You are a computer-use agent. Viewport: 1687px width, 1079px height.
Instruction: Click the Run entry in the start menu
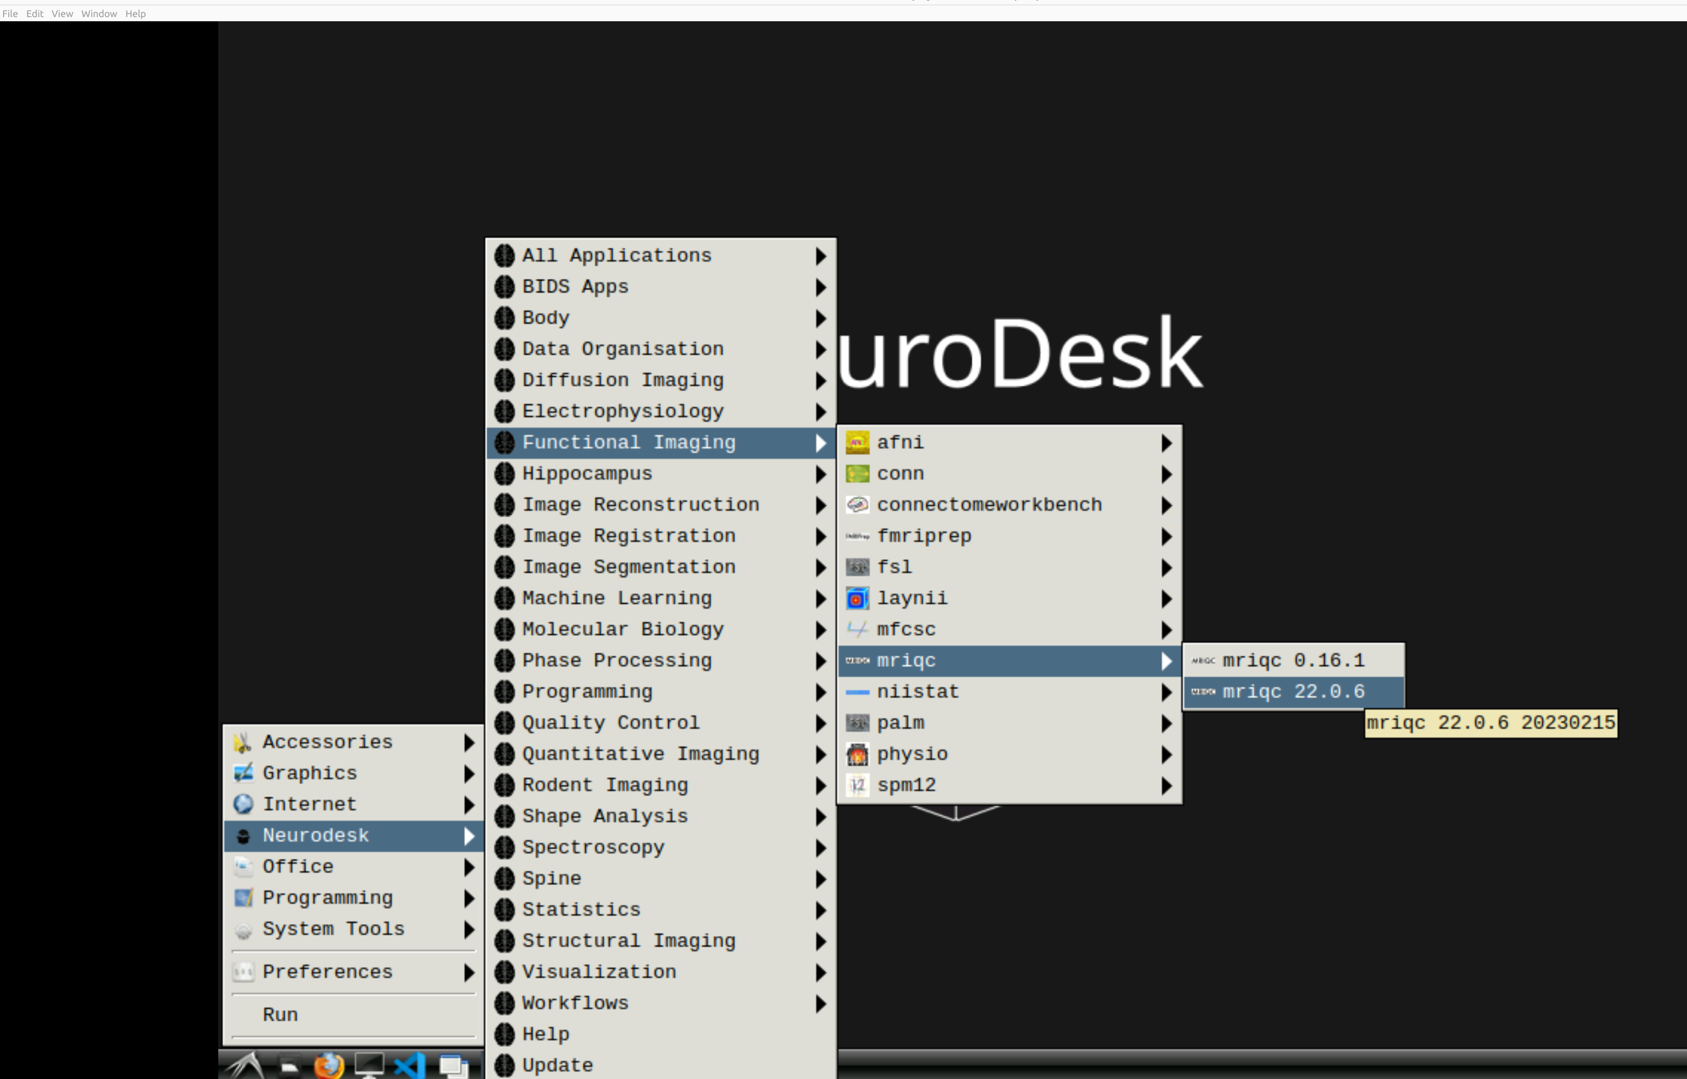(280, 1015)
